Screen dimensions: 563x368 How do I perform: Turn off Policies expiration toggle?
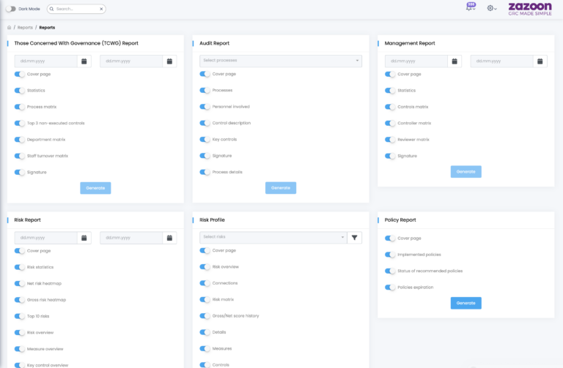click(x=390, y=287)
